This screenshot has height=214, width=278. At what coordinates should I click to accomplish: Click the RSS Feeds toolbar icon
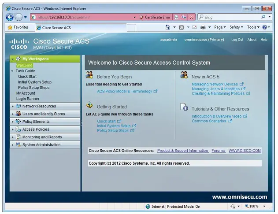tap(182, 27)
